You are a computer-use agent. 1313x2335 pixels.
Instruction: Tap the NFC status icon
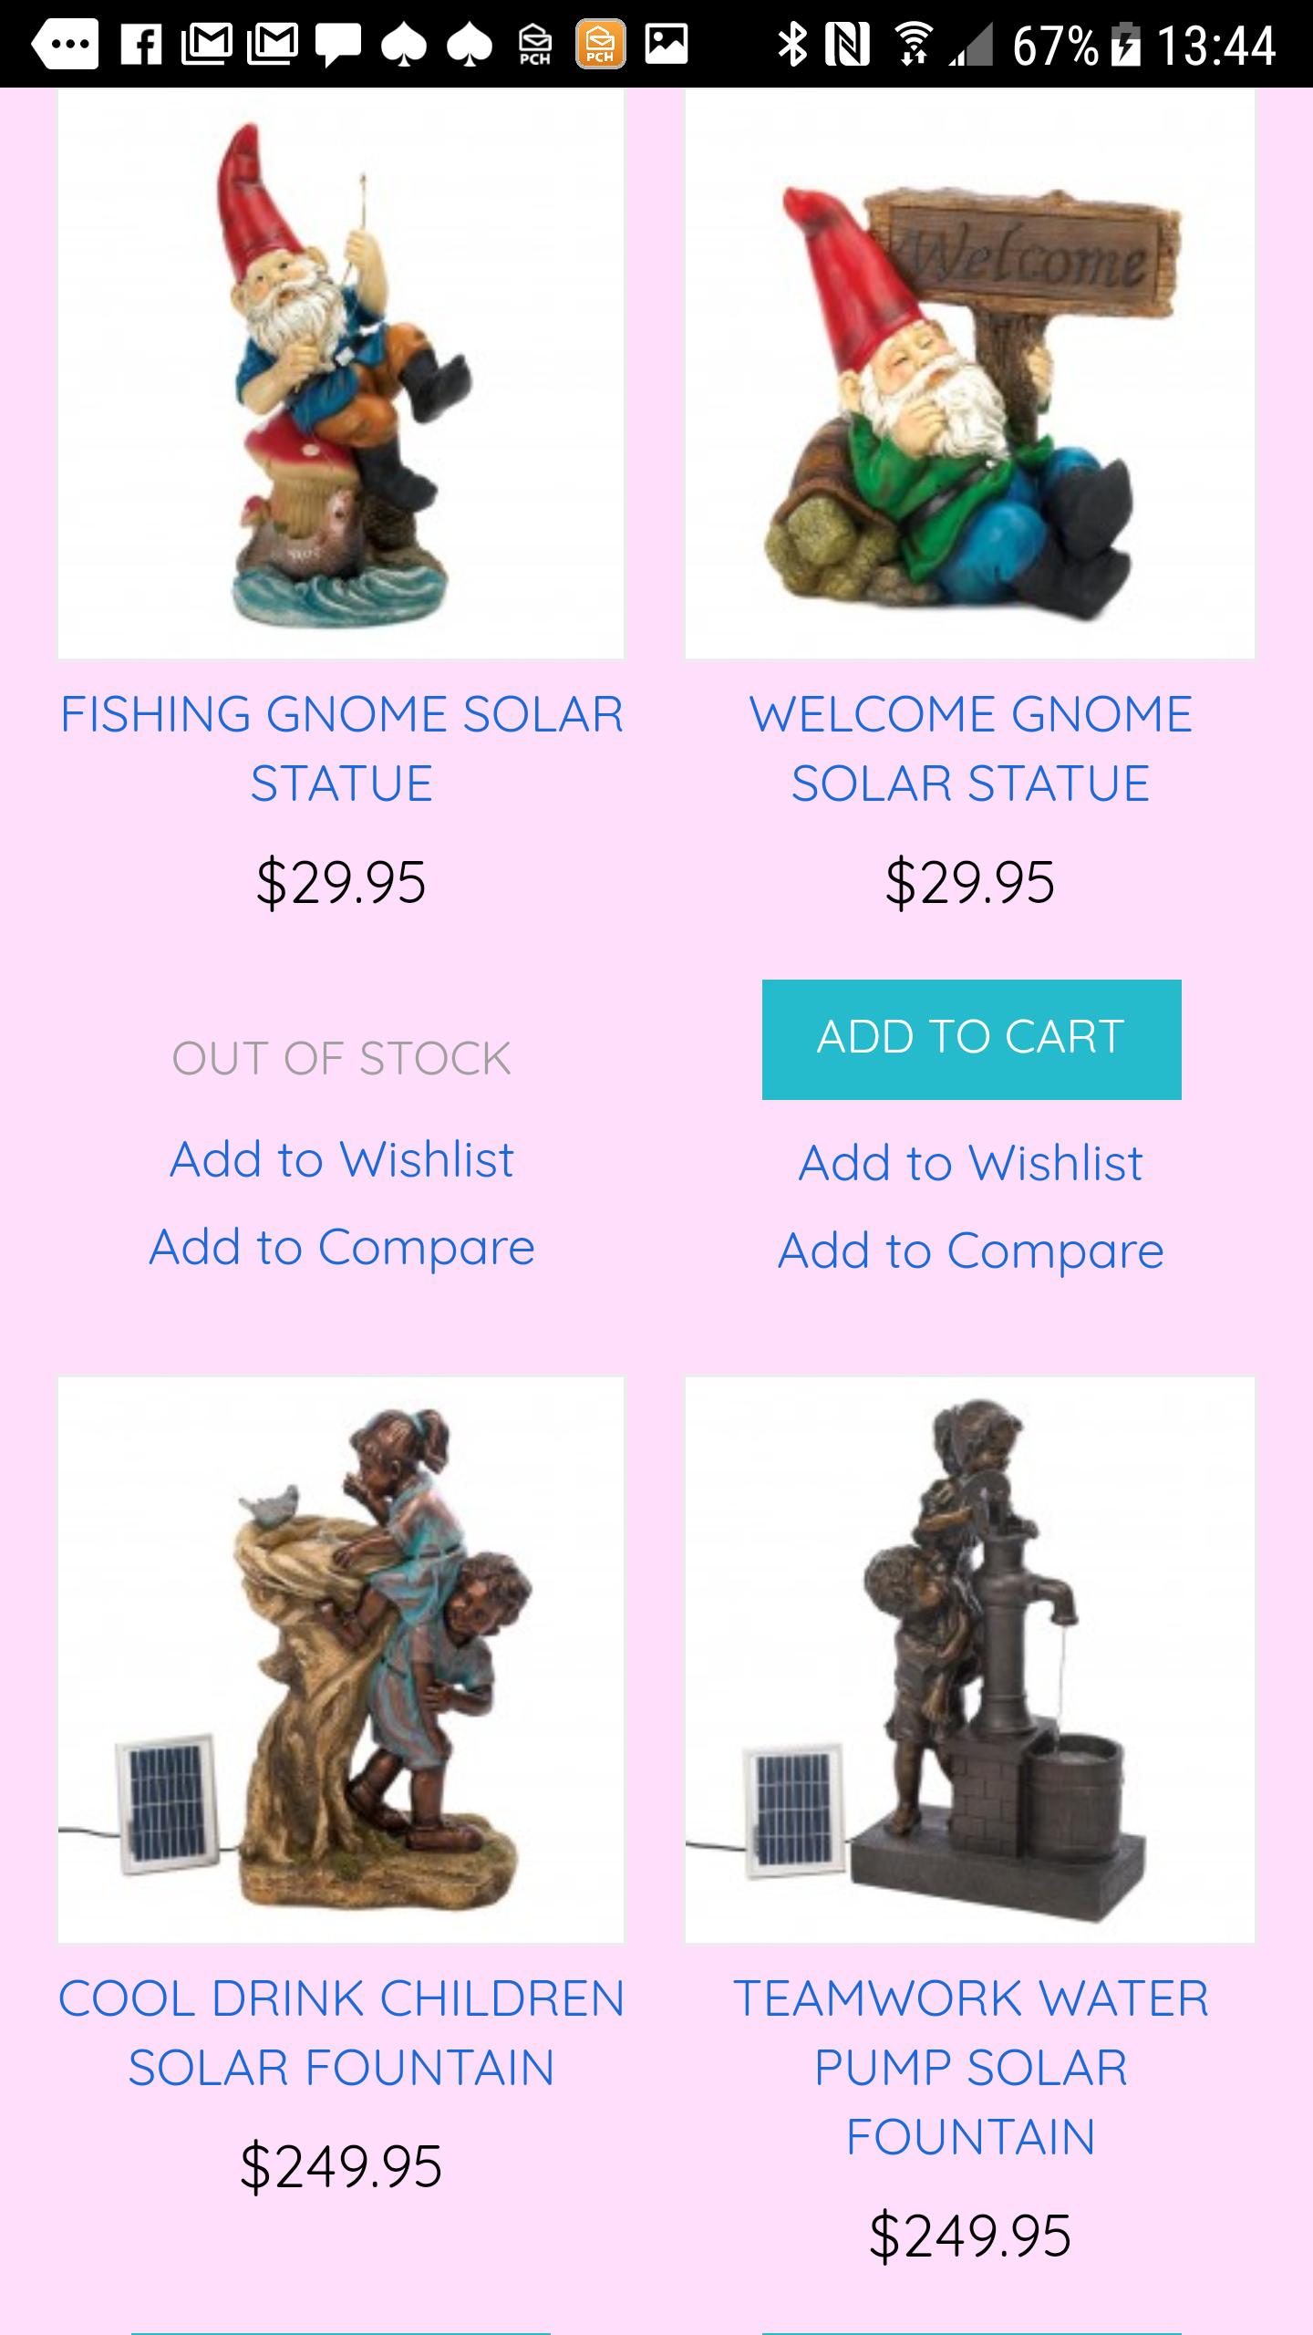coord(847,44)
